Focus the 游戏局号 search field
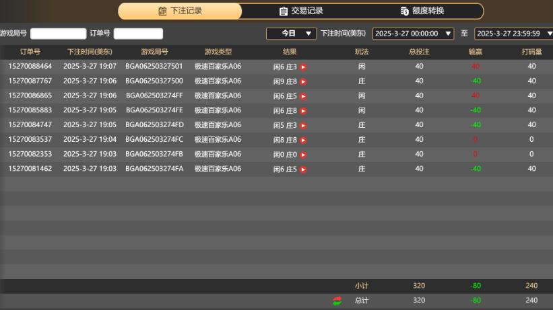This screenshot has width=553, height=310. click(58, 34)
